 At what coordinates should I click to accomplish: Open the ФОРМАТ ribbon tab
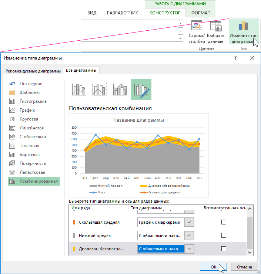(201, 13)
